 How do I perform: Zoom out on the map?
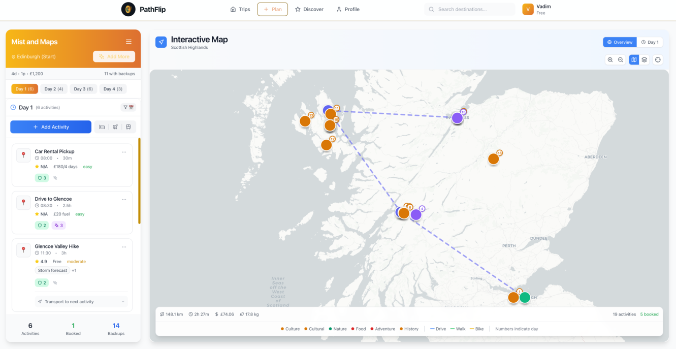point(620,60)
